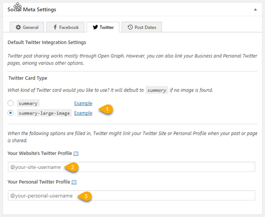Click the [?] help link for Personal Twitter Profile
The width and height of the screenshot is (265, 217).
click(x=74, y=182)
